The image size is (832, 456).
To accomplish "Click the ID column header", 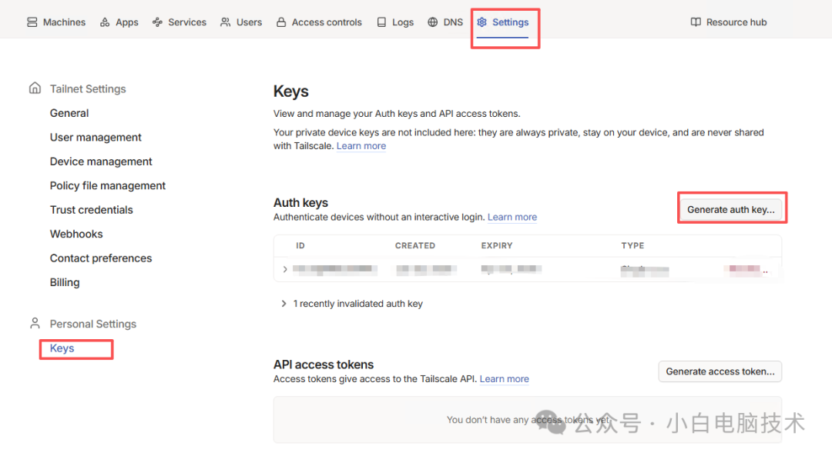I will click(300, 246).
